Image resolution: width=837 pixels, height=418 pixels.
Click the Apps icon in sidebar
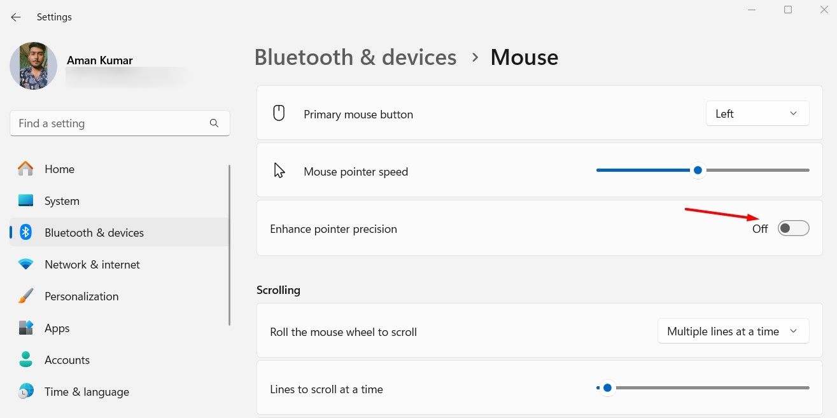pos(25,328)
